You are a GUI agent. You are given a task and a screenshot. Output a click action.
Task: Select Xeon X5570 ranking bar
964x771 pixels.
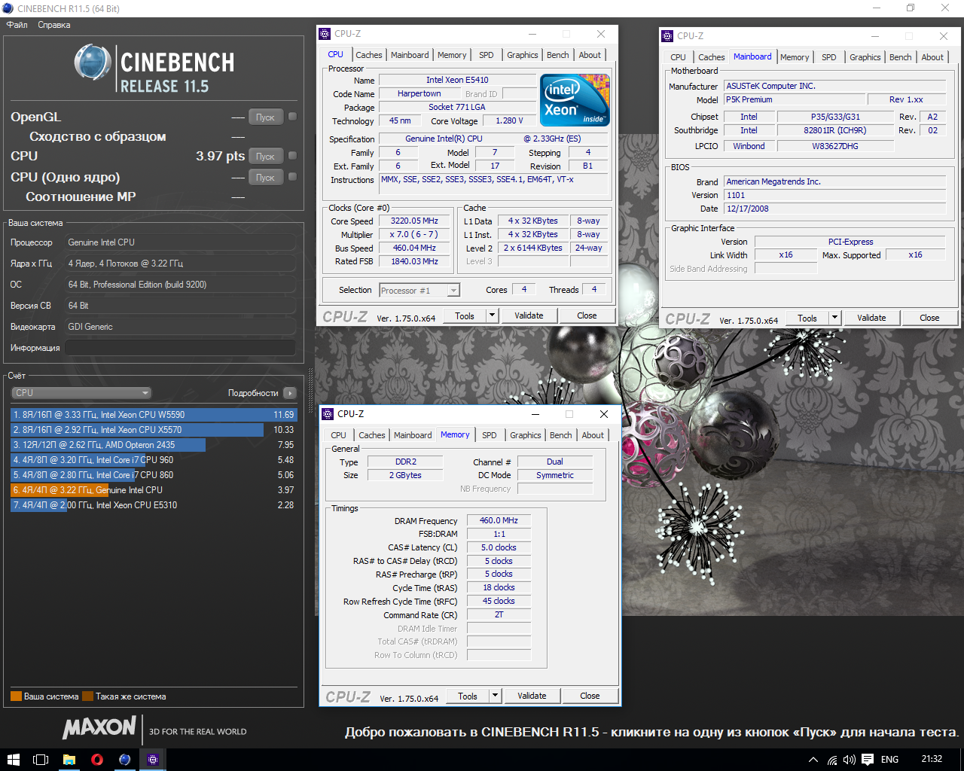point(154,430)
